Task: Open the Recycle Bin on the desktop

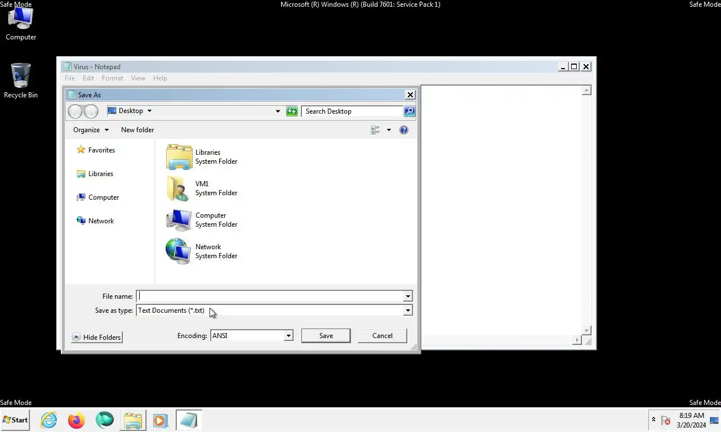Action: coord(21,81)
